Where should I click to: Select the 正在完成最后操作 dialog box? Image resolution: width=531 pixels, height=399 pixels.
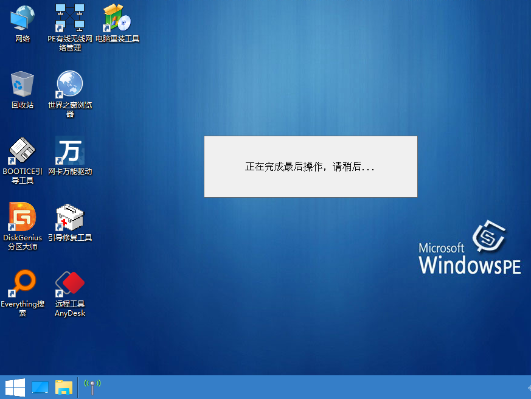click(310, 166)
